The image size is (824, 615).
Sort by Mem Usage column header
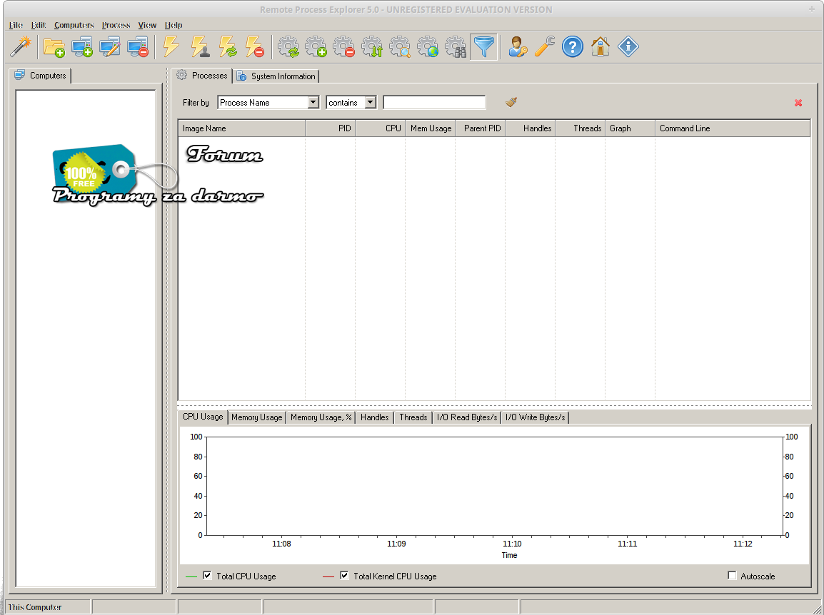[431, 128]
